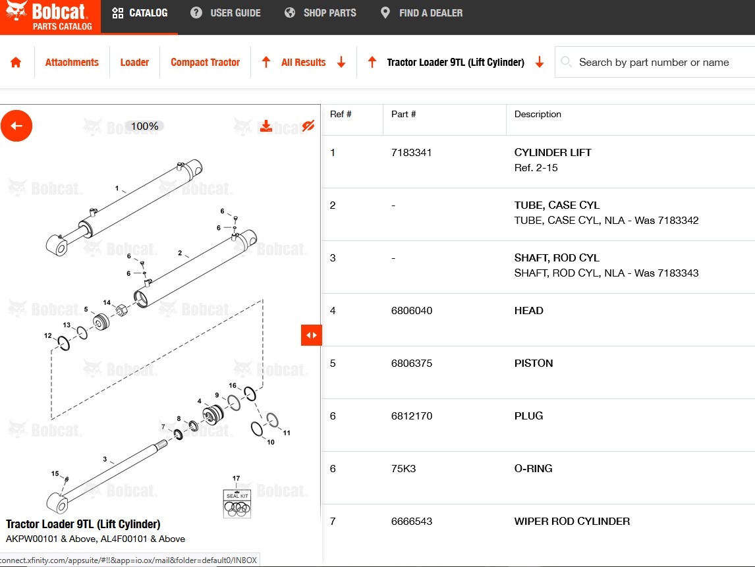Select the SHAFT, ROD CYL row title
This screenshot has width=755, height=567.
tap(557, 258)
